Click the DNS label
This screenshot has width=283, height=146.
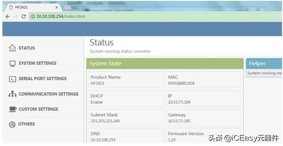tap(95, 134)
